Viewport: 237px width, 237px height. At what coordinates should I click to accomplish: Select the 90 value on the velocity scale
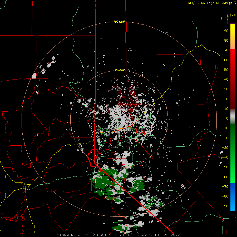(226, 31)
